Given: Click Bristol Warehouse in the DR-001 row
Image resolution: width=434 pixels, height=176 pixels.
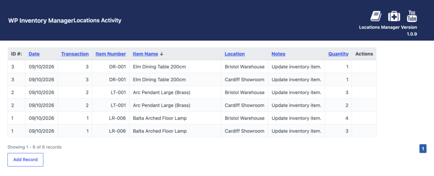Looking at the screenshot, I should tap(245, 66).
